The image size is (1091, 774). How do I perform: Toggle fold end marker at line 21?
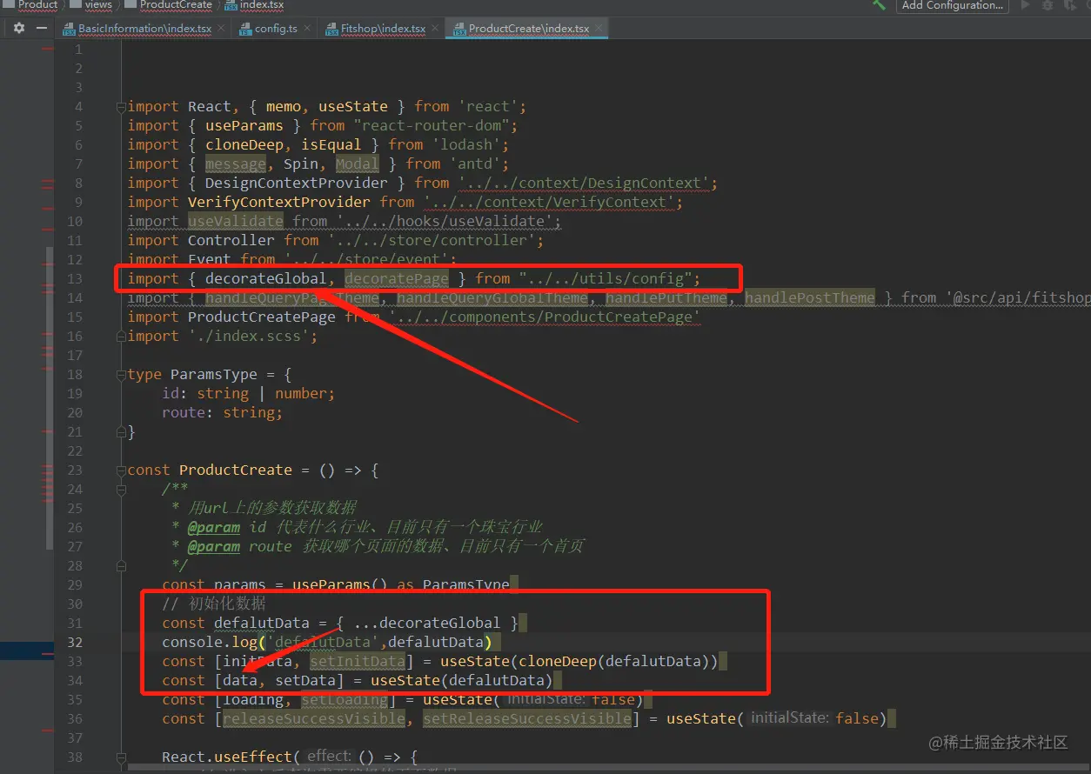pyautogui.click(x=121, y=432)
